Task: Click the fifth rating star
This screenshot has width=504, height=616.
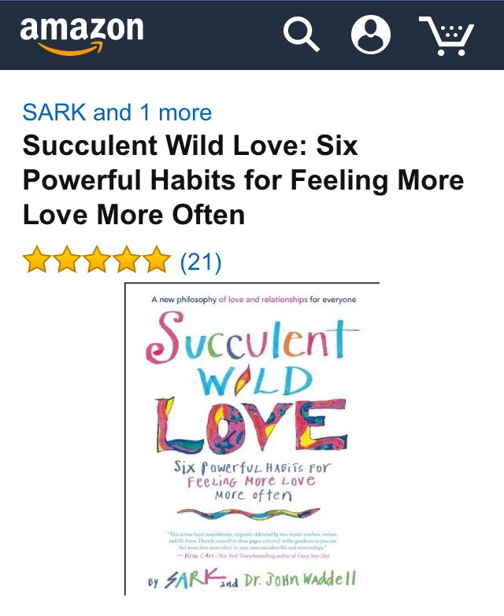Action: coord(157,260)
